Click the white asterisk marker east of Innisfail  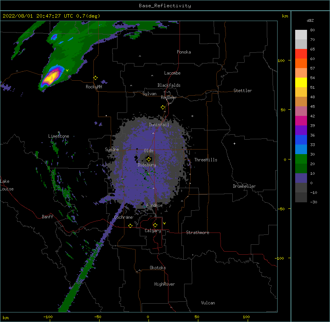pos(192,116)
